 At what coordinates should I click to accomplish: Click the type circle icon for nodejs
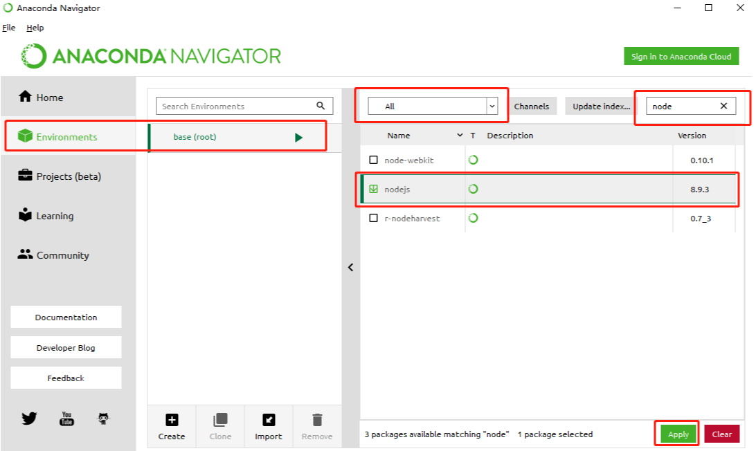coord(474,189)
